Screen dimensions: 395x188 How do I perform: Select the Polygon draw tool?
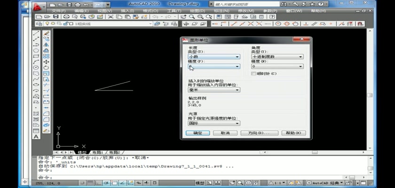[36, 50]
